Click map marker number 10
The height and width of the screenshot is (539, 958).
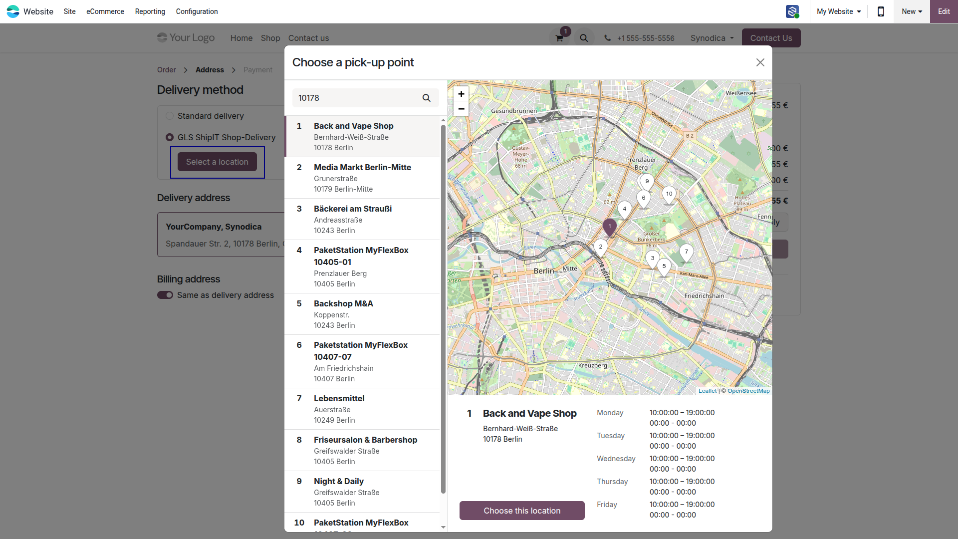pos(669,195)
